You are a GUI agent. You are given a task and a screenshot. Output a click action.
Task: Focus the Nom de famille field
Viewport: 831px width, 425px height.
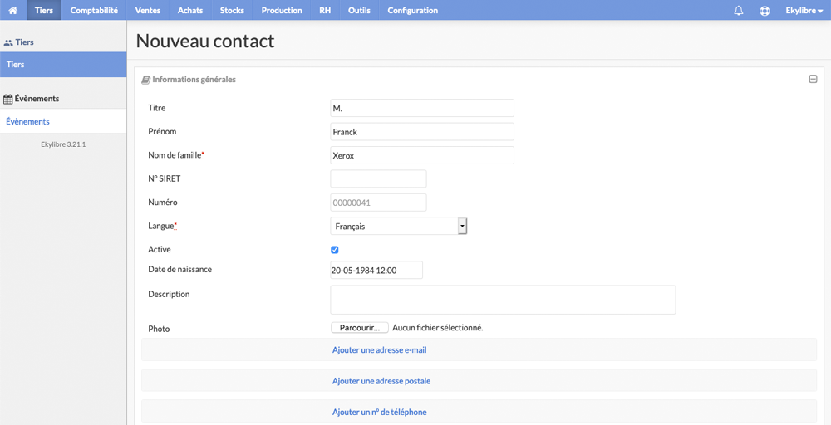point(422,155)
